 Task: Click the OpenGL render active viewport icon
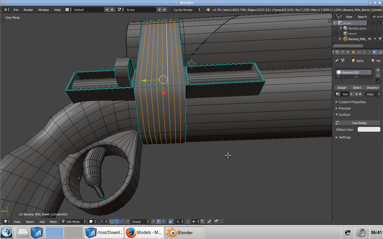click(x=216, y=221)
